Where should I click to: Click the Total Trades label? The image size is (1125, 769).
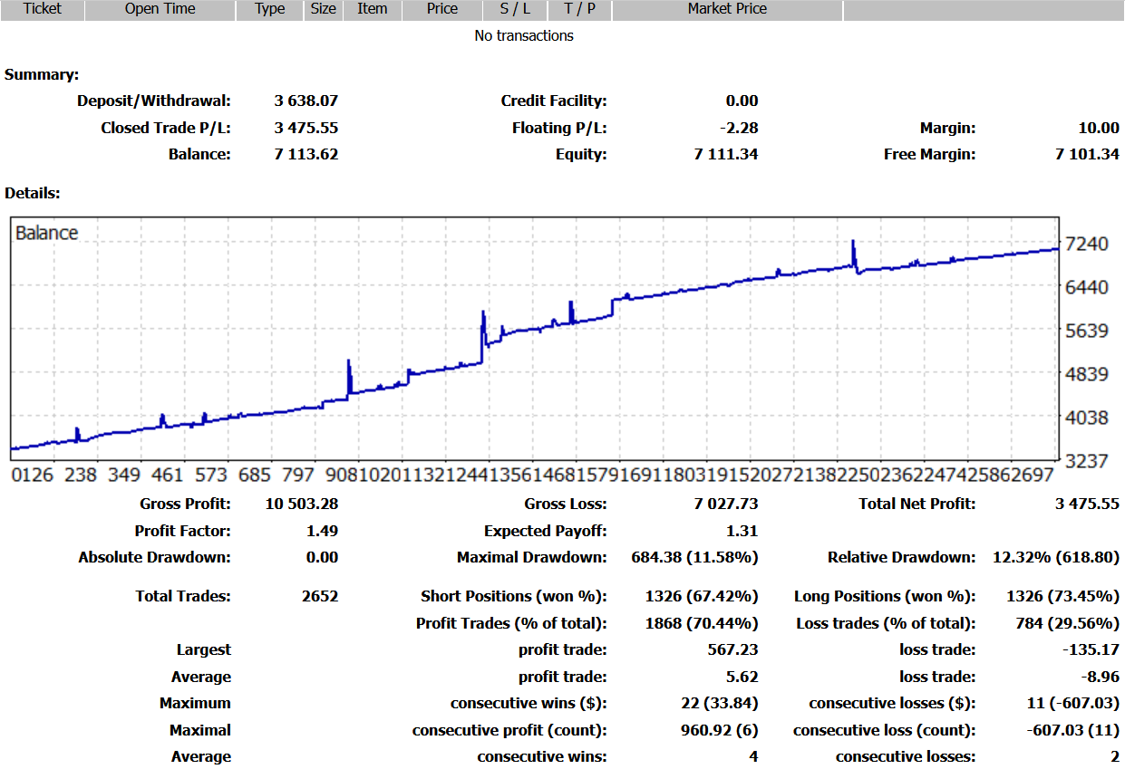(x=183, y=596)
